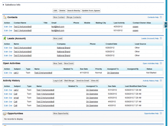Click the top Edit button
168x126 pixels.
pyautogui.click(x=55, y=11)
